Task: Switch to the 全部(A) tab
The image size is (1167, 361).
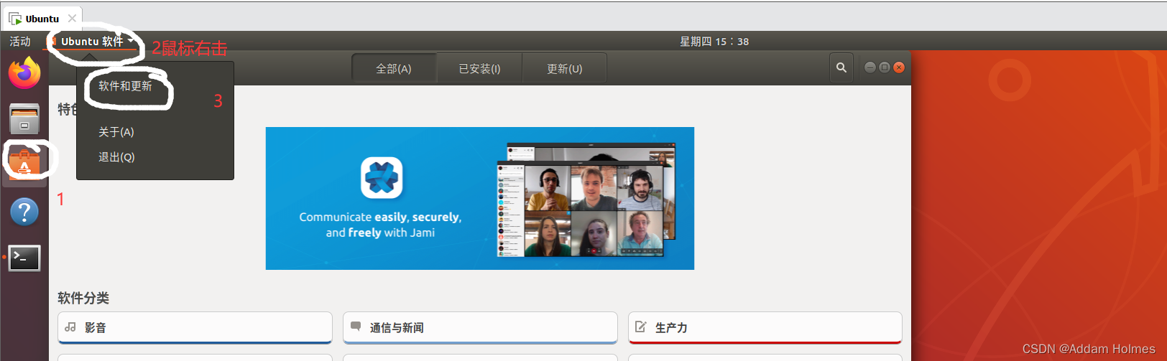Action: point(394,69)
